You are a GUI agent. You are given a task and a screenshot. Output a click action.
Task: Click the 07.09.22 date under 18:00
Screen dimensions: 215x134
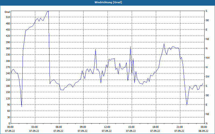tap(155, 131)
